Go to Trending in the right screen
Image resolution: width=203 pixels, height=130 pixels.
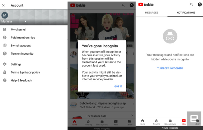click(156, 122)
